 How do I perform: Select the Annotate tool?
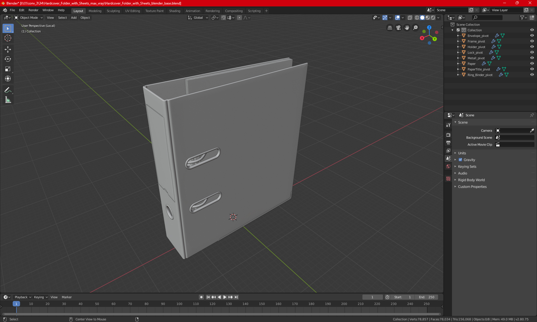pos(8,90)
